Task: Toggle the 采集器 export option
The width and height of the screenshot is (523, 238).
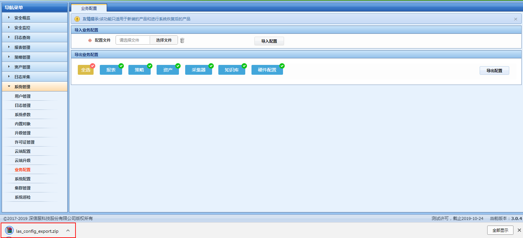Action: (x=199, y=70)
